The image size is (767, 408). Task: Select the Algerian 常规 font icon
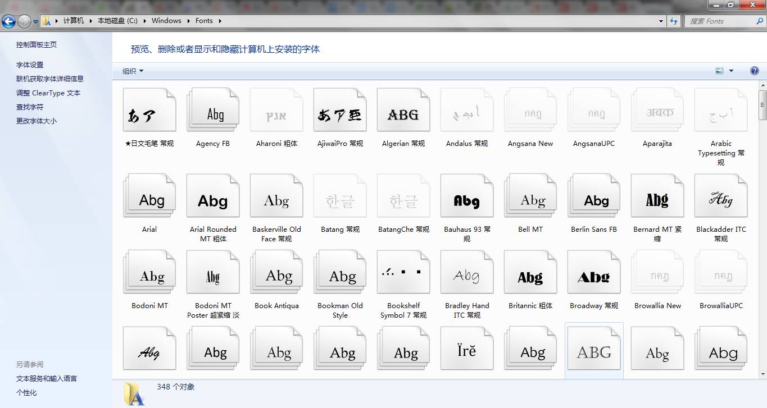(x=403, y=110)
